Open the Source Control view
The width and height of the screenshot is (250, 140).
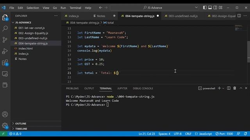[5, 40]
